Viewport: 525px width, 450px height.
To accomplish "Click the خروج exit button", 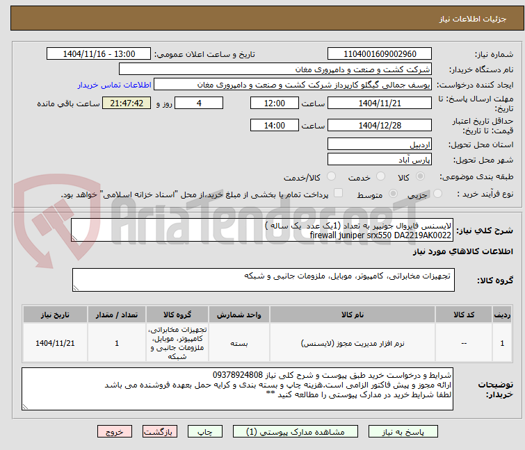I will click(x=115, y=432).
